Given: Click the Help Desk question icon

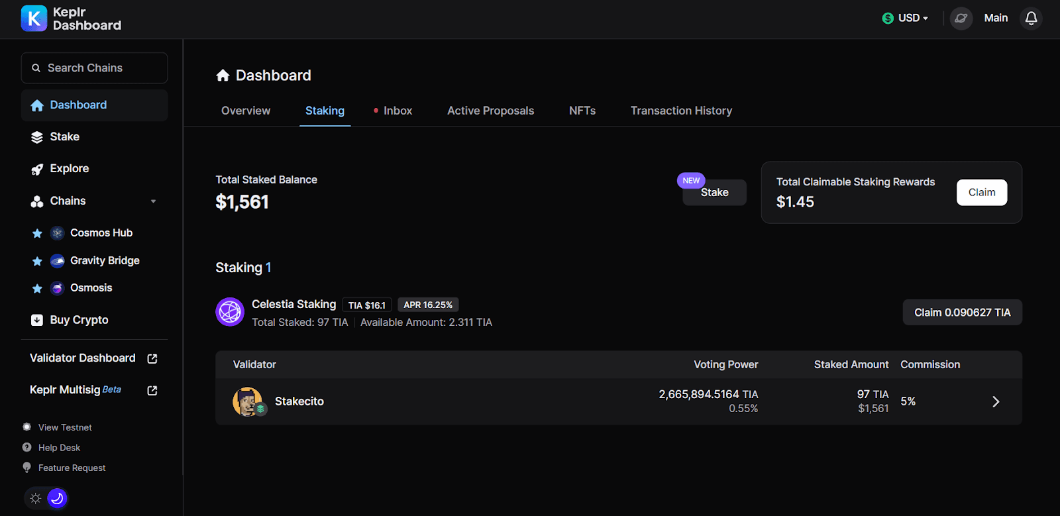Looking at the screenshot, I should [26, 447].
